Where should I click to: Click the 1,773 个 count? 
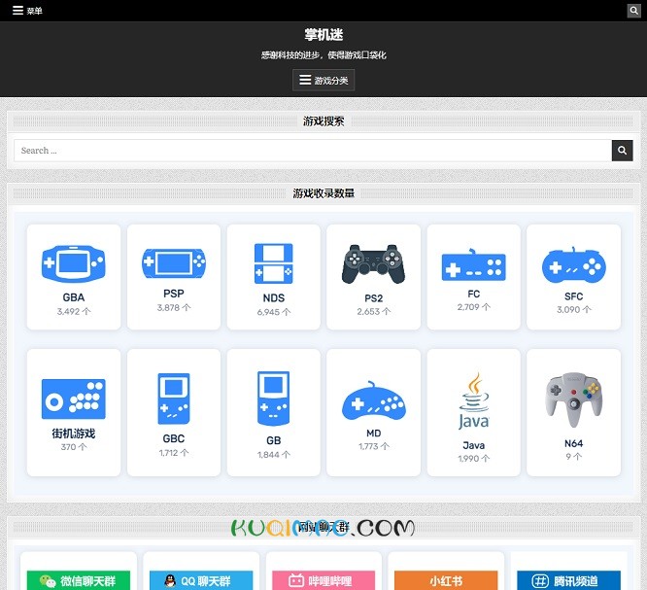(373, 446)
